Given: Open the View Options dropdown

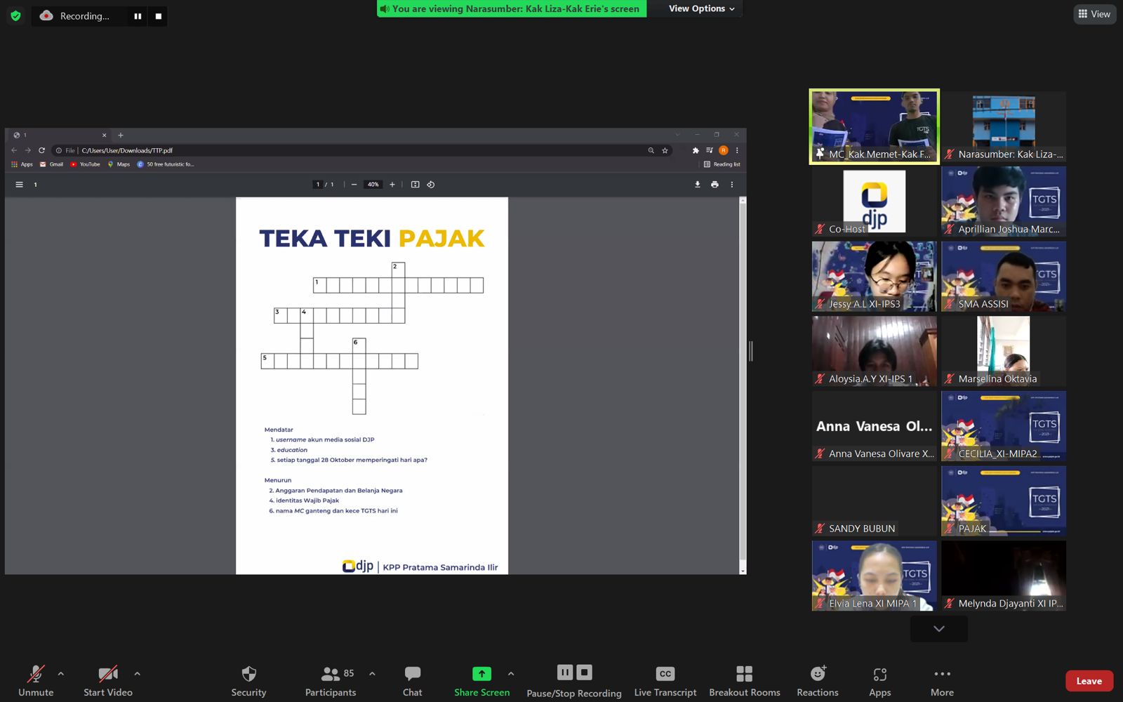Looking at the screenshot, I should click(x=701, y=8).
